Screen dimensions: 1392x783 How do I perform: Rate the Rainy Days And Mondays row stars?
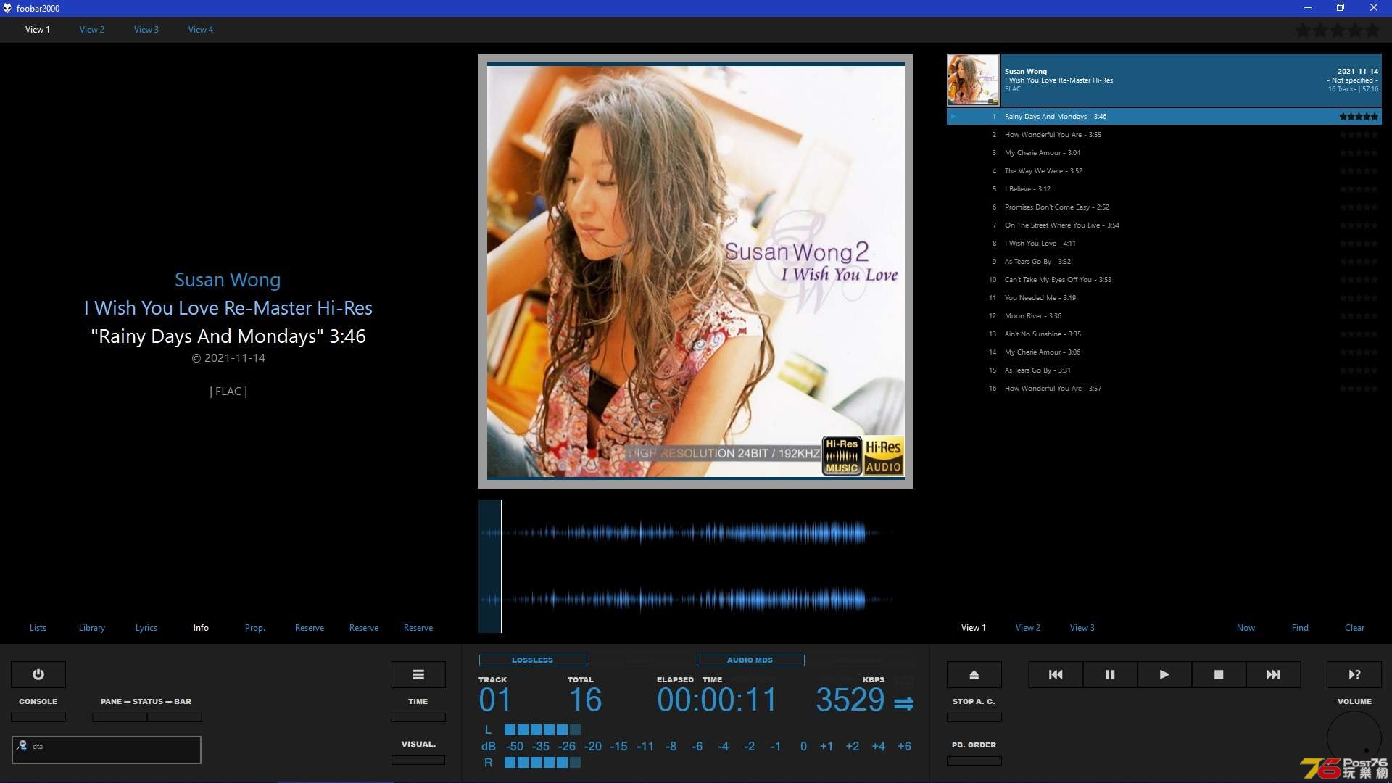pos(1359,116)
